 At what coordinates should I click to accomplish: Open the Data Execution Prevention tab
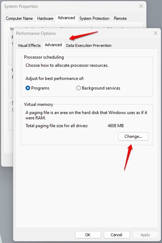pyautogui.click(x=89, y=45)
